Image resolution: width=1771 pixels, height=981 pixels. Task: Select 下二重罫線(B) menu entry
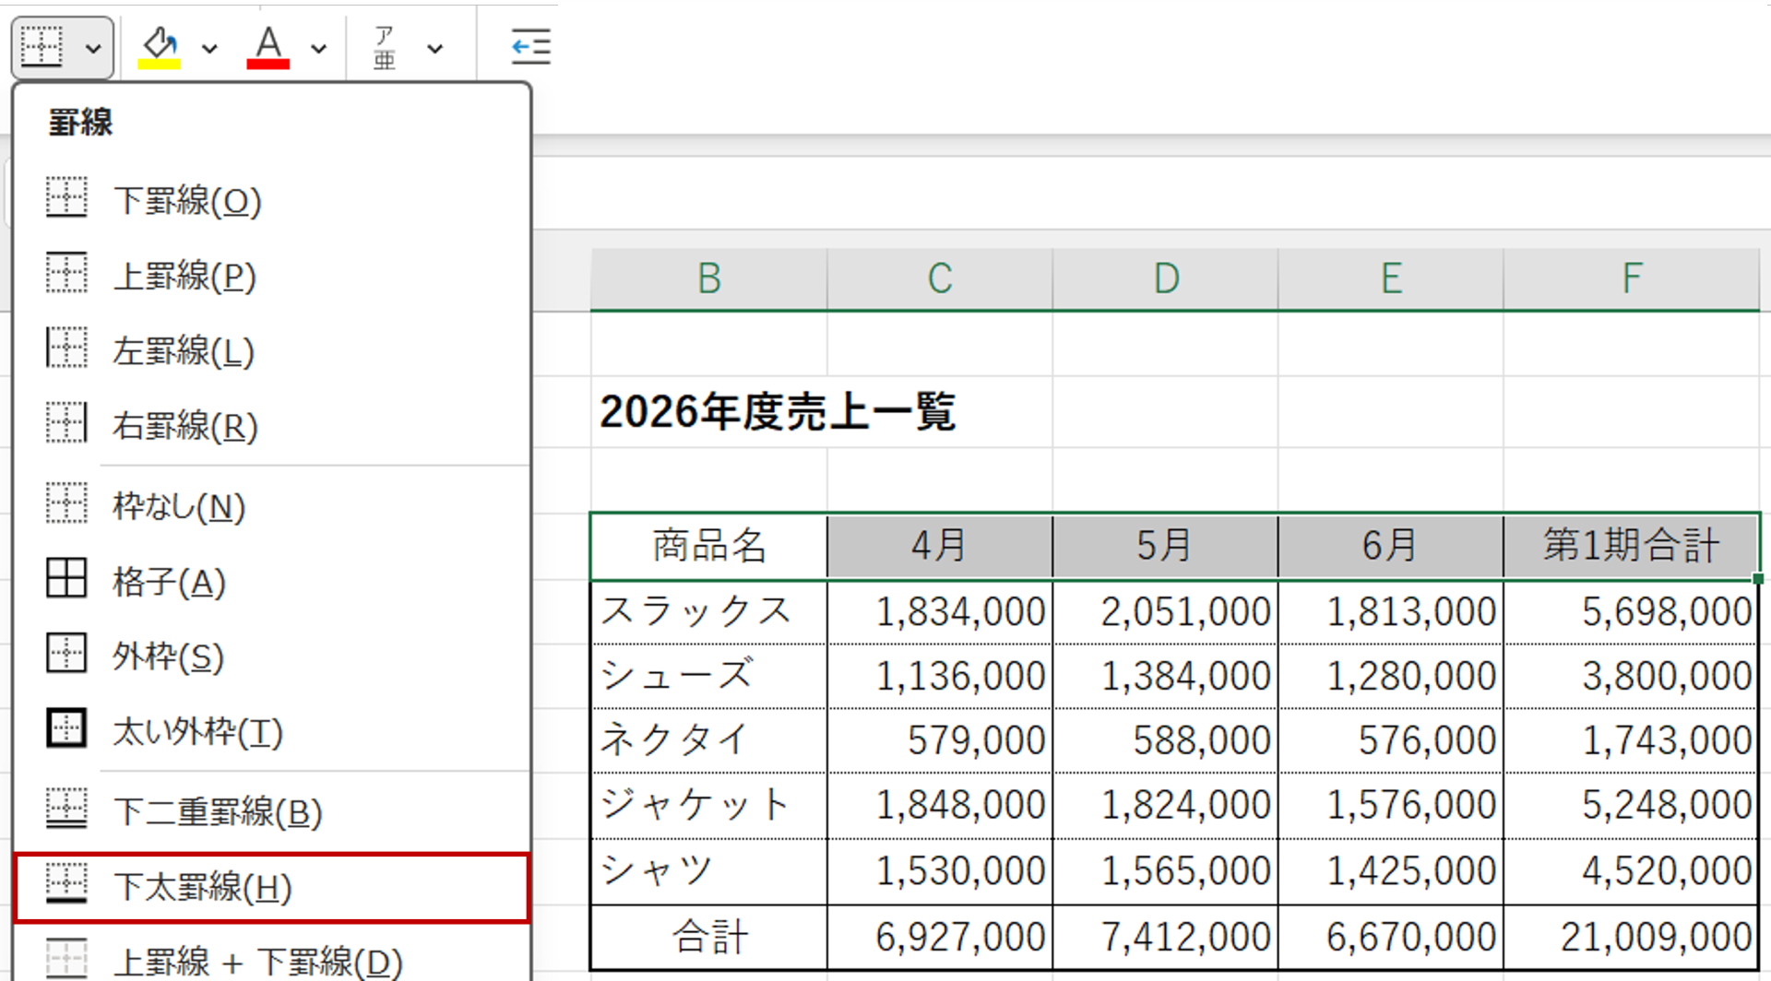tap(272, 811)
